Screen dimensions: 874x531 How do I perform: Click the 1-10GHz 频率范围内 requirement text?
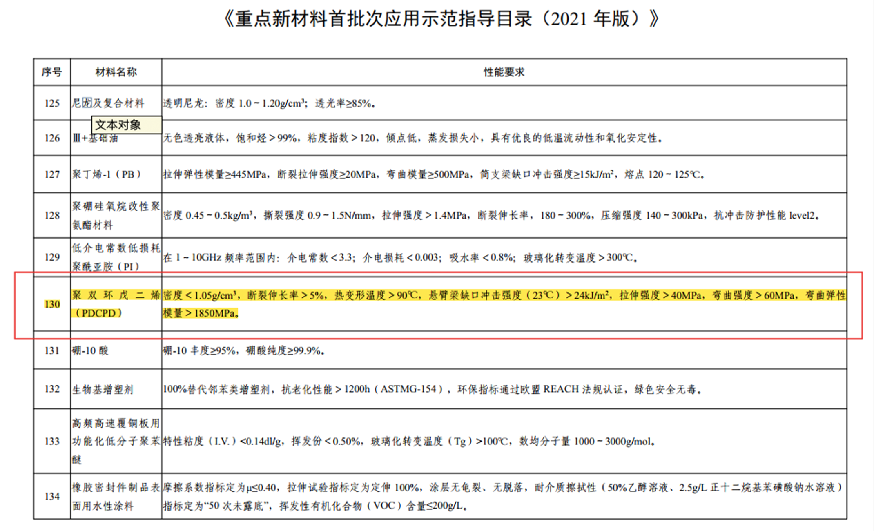(400, 257)
